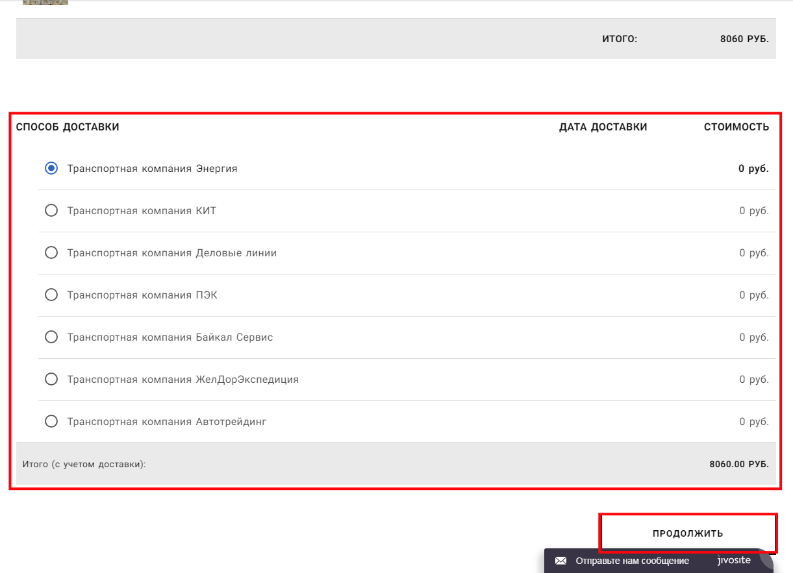Click the ПРОДОЛЖИТЬ button
Screen dimensions: 793x573
point(688,533)
